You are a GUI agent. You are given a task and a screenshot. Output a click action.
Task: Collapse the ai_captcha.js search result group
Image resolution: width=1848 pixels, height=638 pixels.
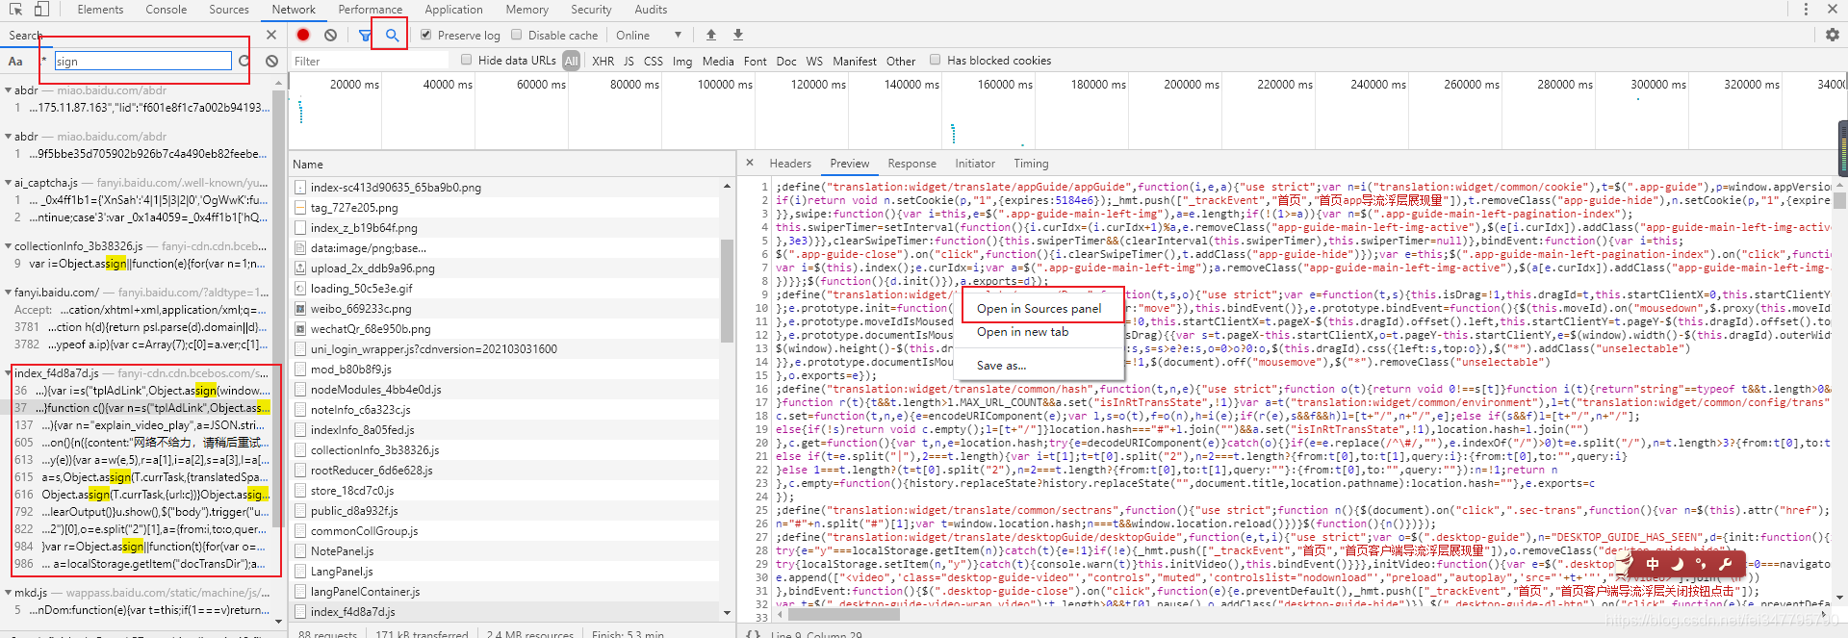tap(9, 183)
